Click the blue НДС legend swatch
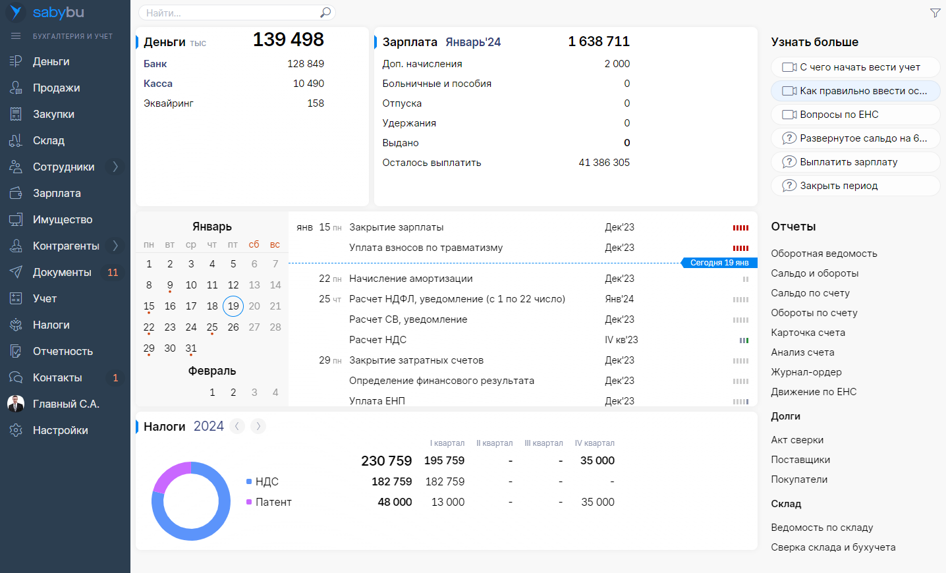This screenshot has width=946, height=573. pyautogui.click(x=249, y=481)
